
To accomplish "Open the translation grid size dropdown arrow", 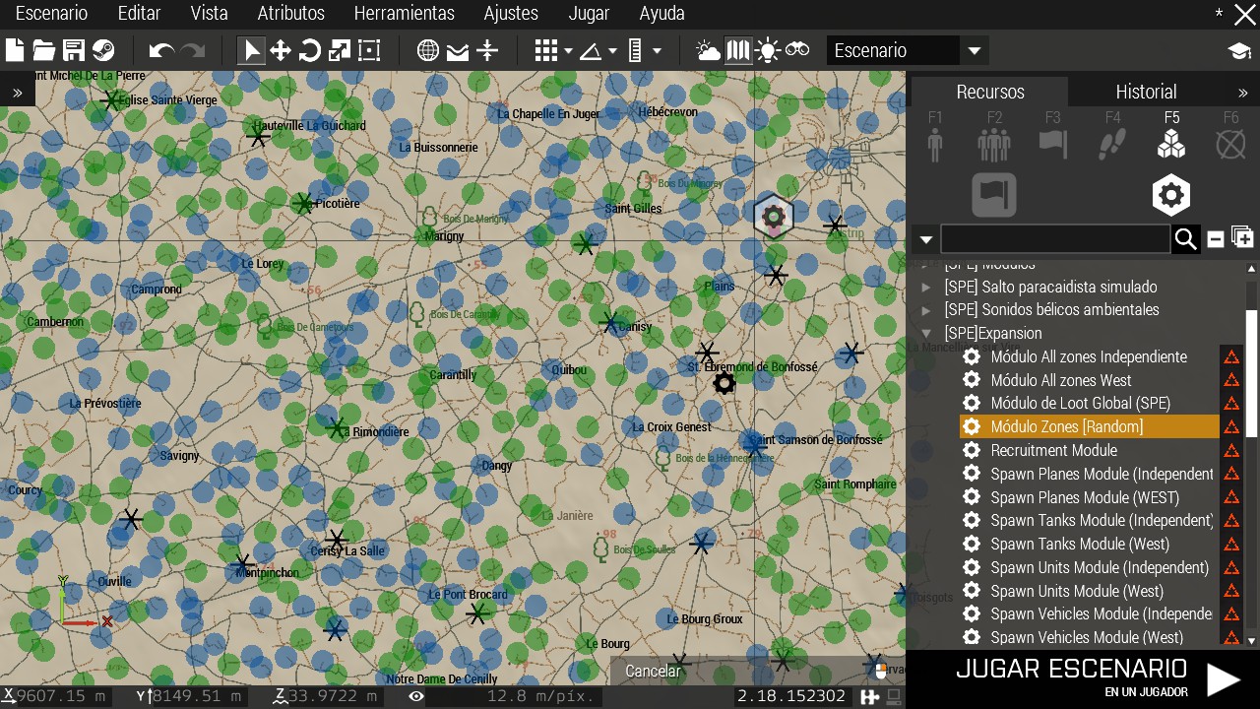I will (568, 51).
